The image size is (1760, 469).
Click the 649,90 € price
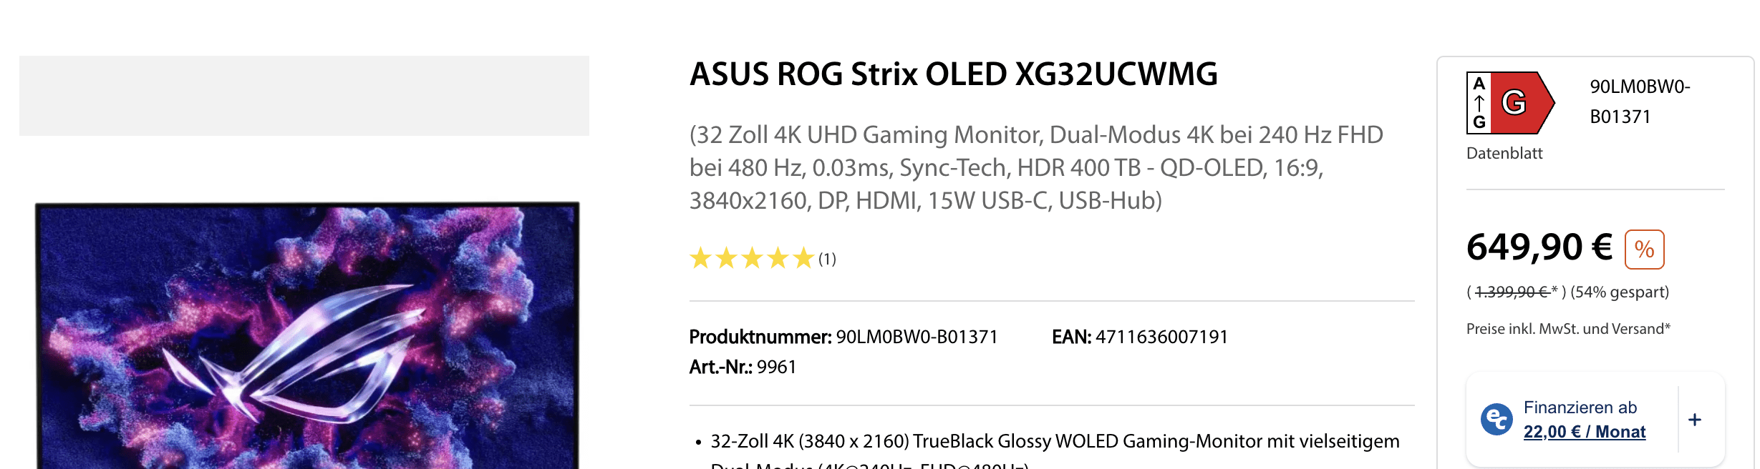[1539, 247]
